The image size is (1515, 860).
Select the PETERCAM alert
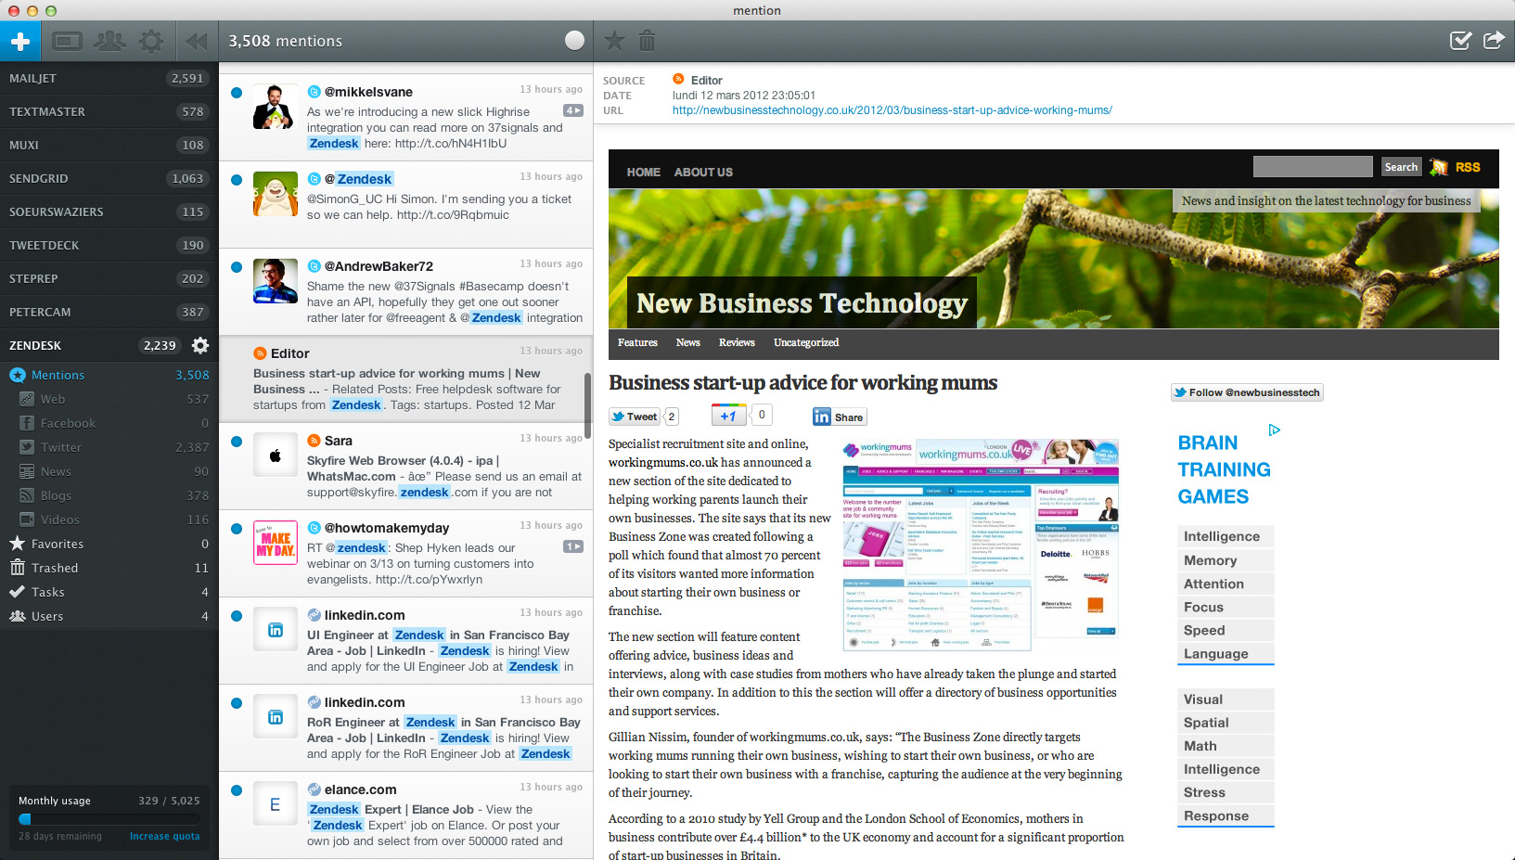tap(109, 312)
